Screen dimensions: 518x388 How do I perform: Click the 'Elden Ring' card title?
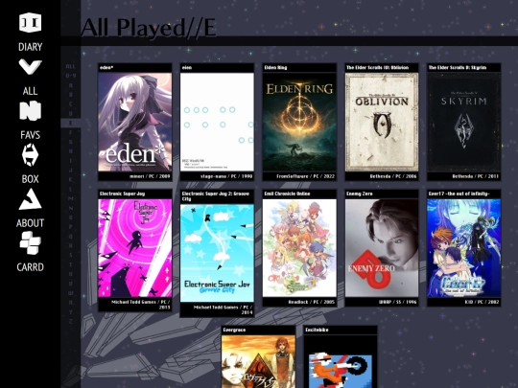pos(275,68)
